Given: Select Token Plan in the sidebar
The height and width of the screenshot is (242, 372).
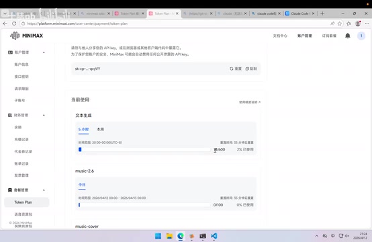Looking at the screenshot, I should coord(27,202).
